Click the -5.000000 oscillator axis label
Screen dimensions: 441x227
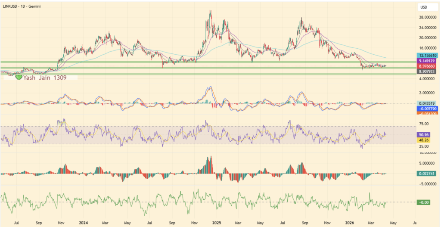427,184
